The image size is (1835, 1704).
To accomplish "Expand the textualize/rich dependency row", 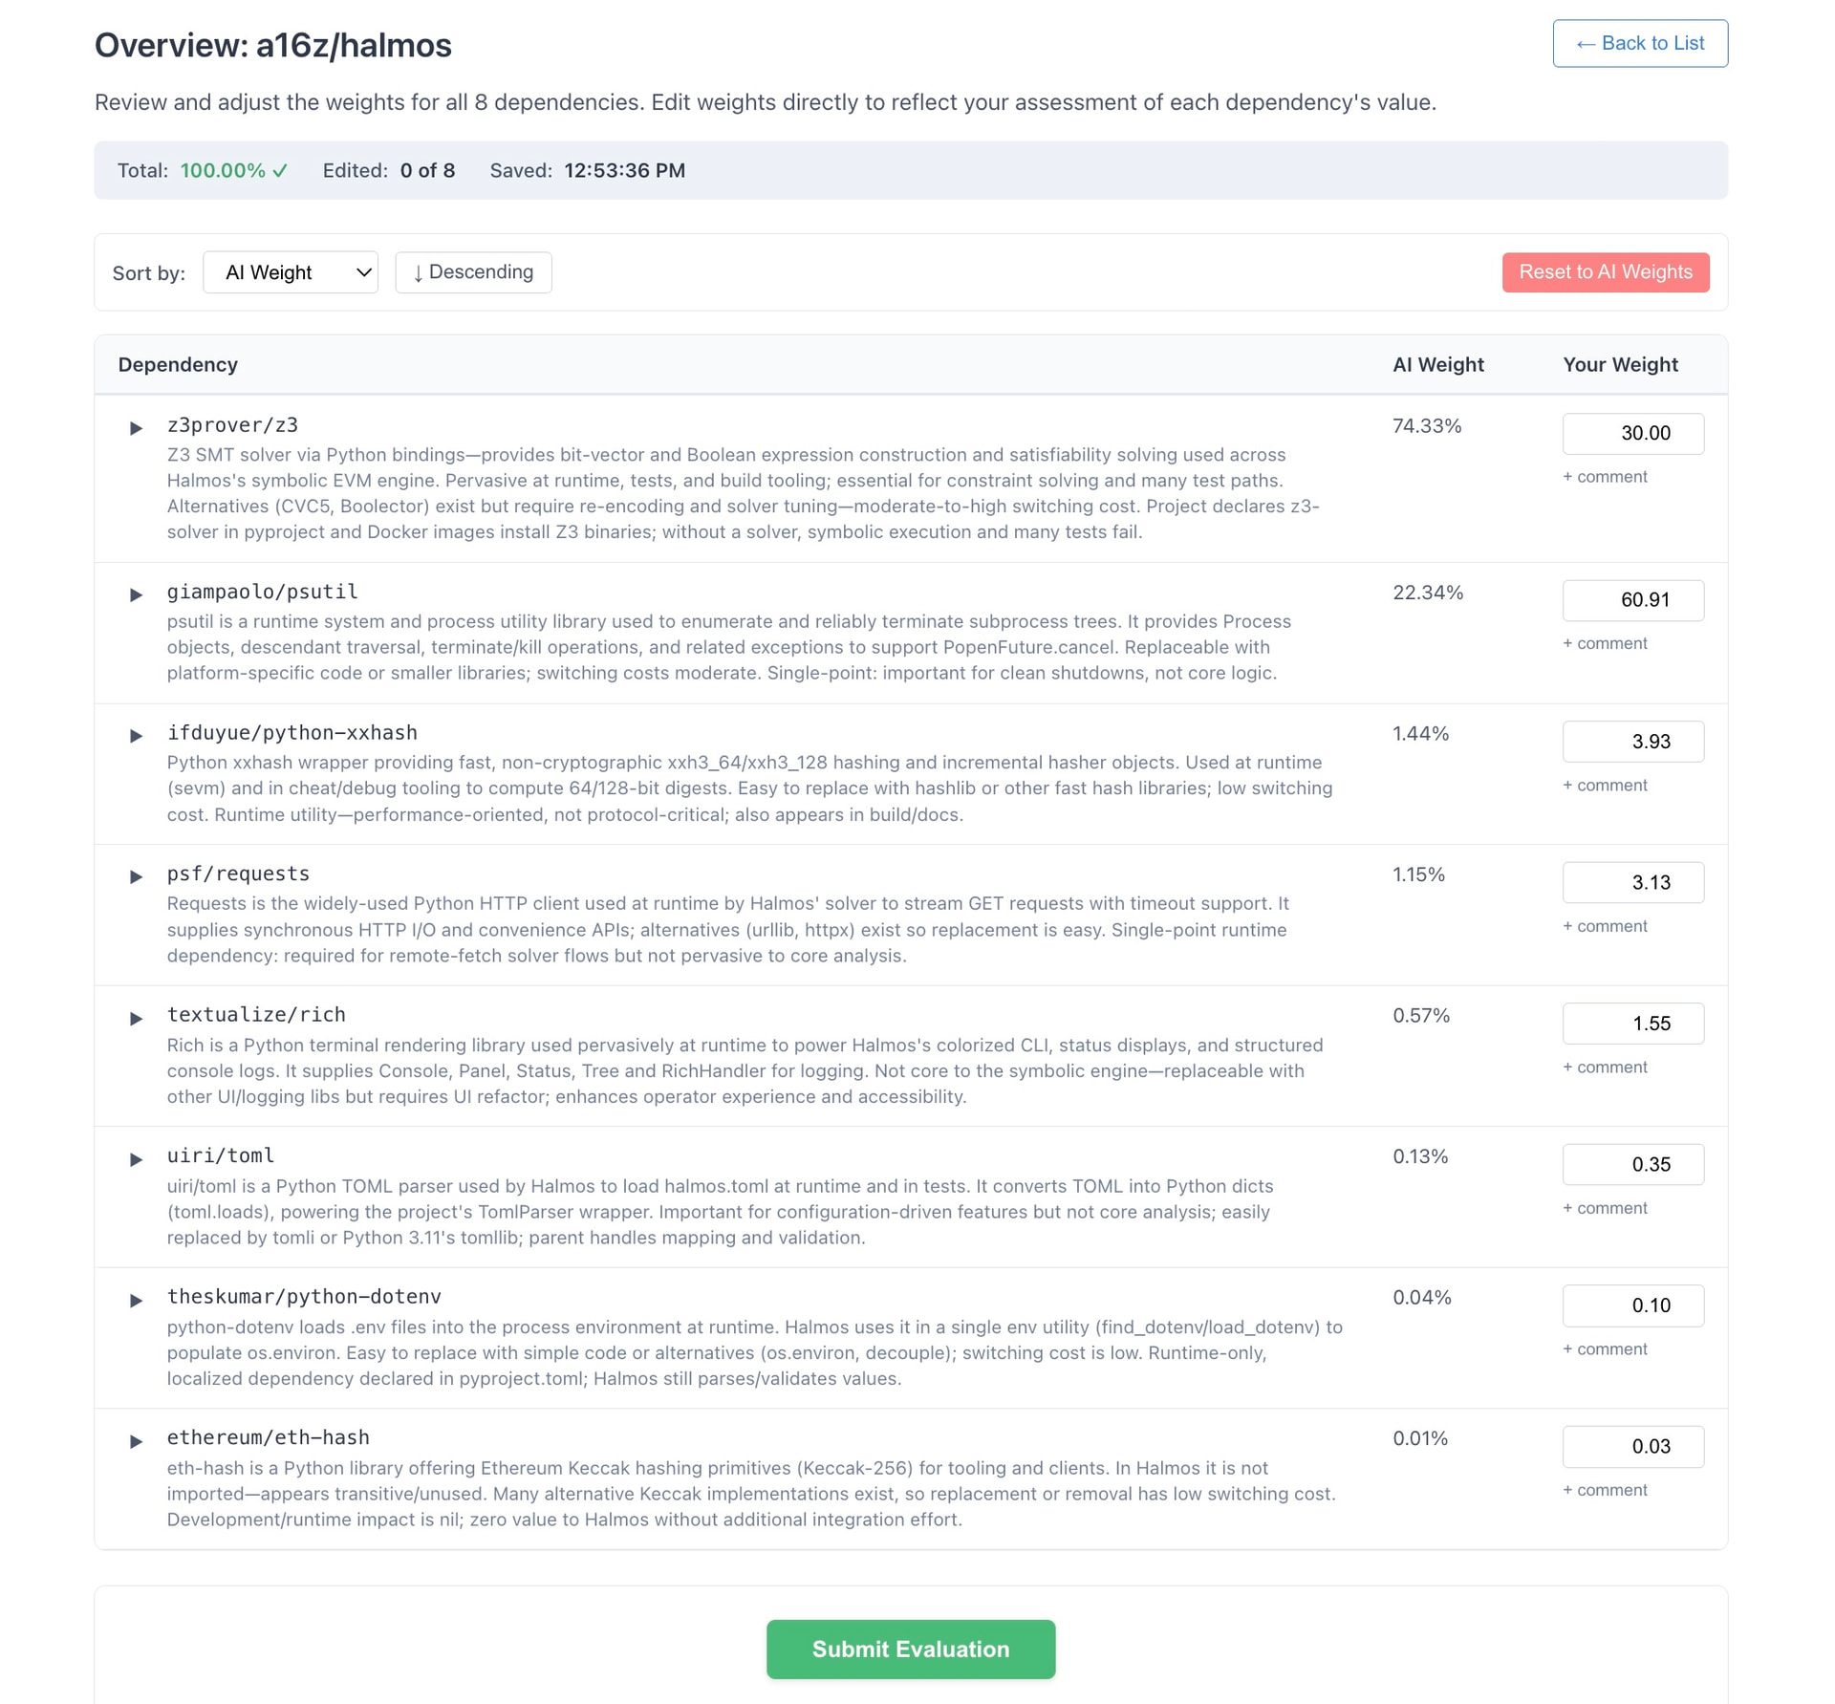I will coord(136,1018).
